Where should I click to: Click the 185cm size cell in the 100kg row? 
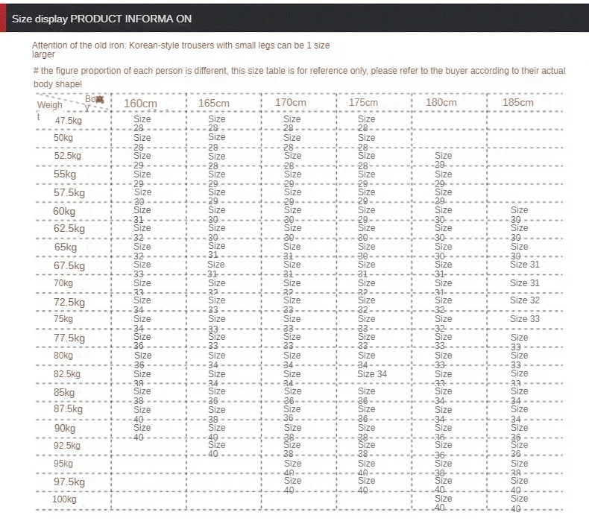[519, 503]
